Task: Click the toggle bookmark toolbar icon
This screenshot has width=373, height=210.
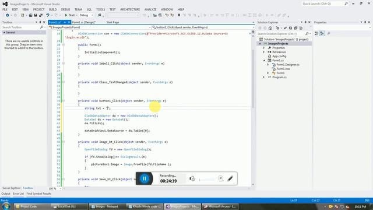Action: point(179,15)
